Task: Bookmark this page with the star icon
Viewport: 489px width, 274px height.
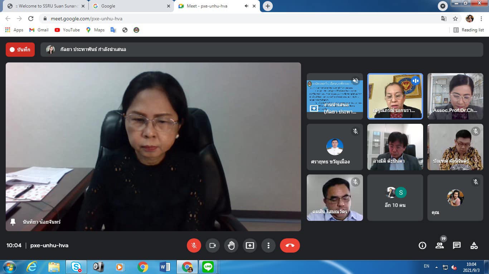Action: pos(455,19)
